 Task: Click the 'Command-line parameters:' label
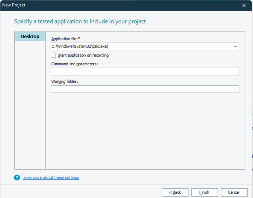tap(74, 64)
